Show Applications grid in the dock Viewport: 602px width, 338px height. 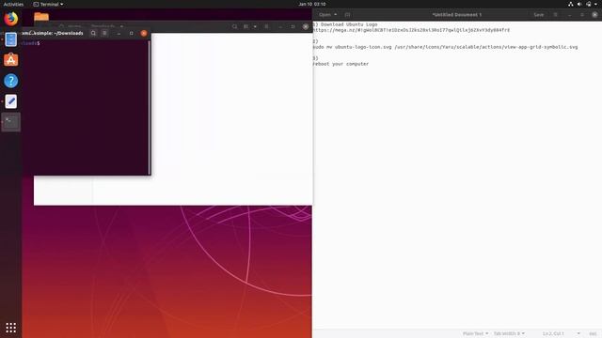(10, 328)
